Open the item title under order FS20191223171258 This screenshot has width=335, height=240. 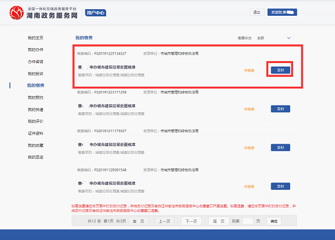point(107,106)
